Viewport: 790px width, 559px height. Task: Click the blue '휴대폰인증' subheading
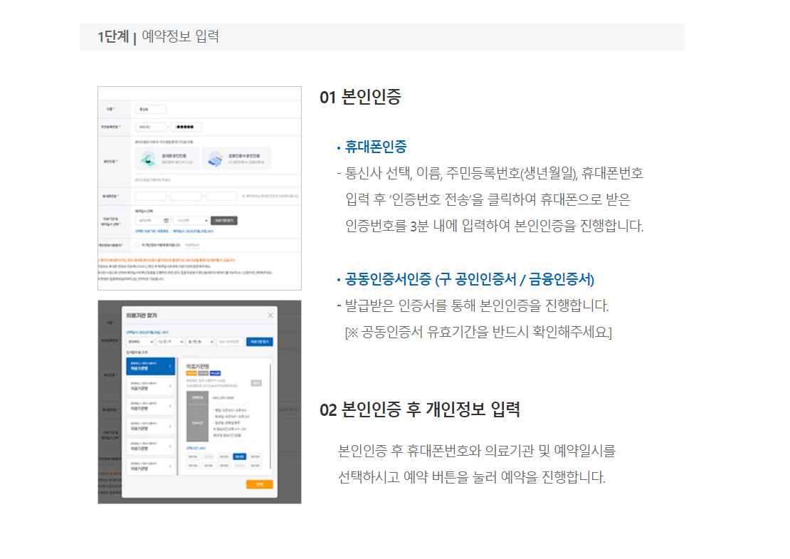(x=375, y=147)
